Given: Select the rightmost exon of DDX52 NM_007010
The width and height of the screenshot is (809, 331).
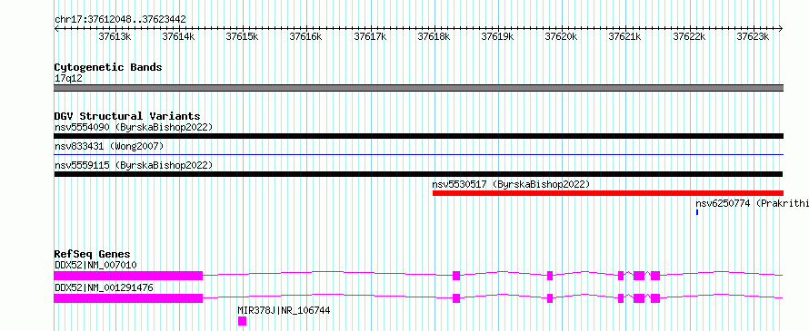Looking at the screenshot, I should click(x=655, y=276).
